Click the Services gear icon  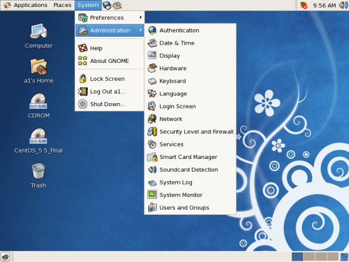(x=152, y=144)
